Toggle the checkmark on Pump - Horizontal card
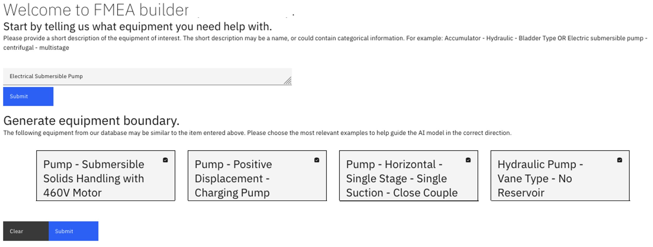Screen dimensions: 653x247 [x=468, y=160]
